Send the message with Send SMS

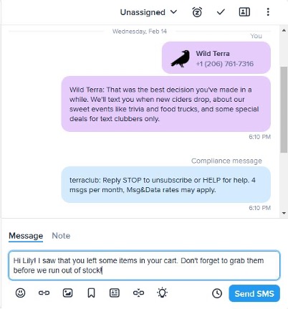click(x=254, y=293)
